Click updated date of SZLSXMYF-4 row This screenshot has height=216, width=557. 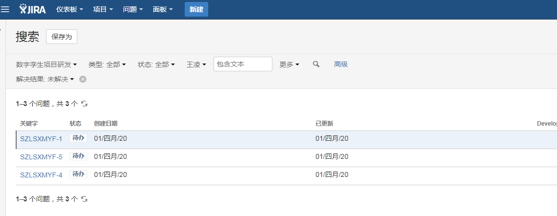point(332,174)
